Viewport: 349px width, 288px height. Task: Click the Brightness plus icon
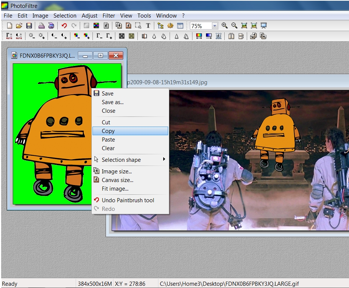coord(42,36)
